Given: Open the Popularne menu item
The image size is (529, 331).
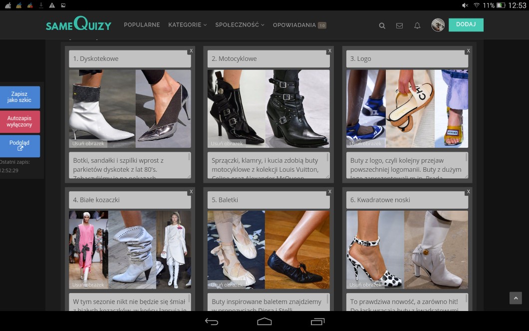Looking at the screenshot, I should (x=142, y=25).
